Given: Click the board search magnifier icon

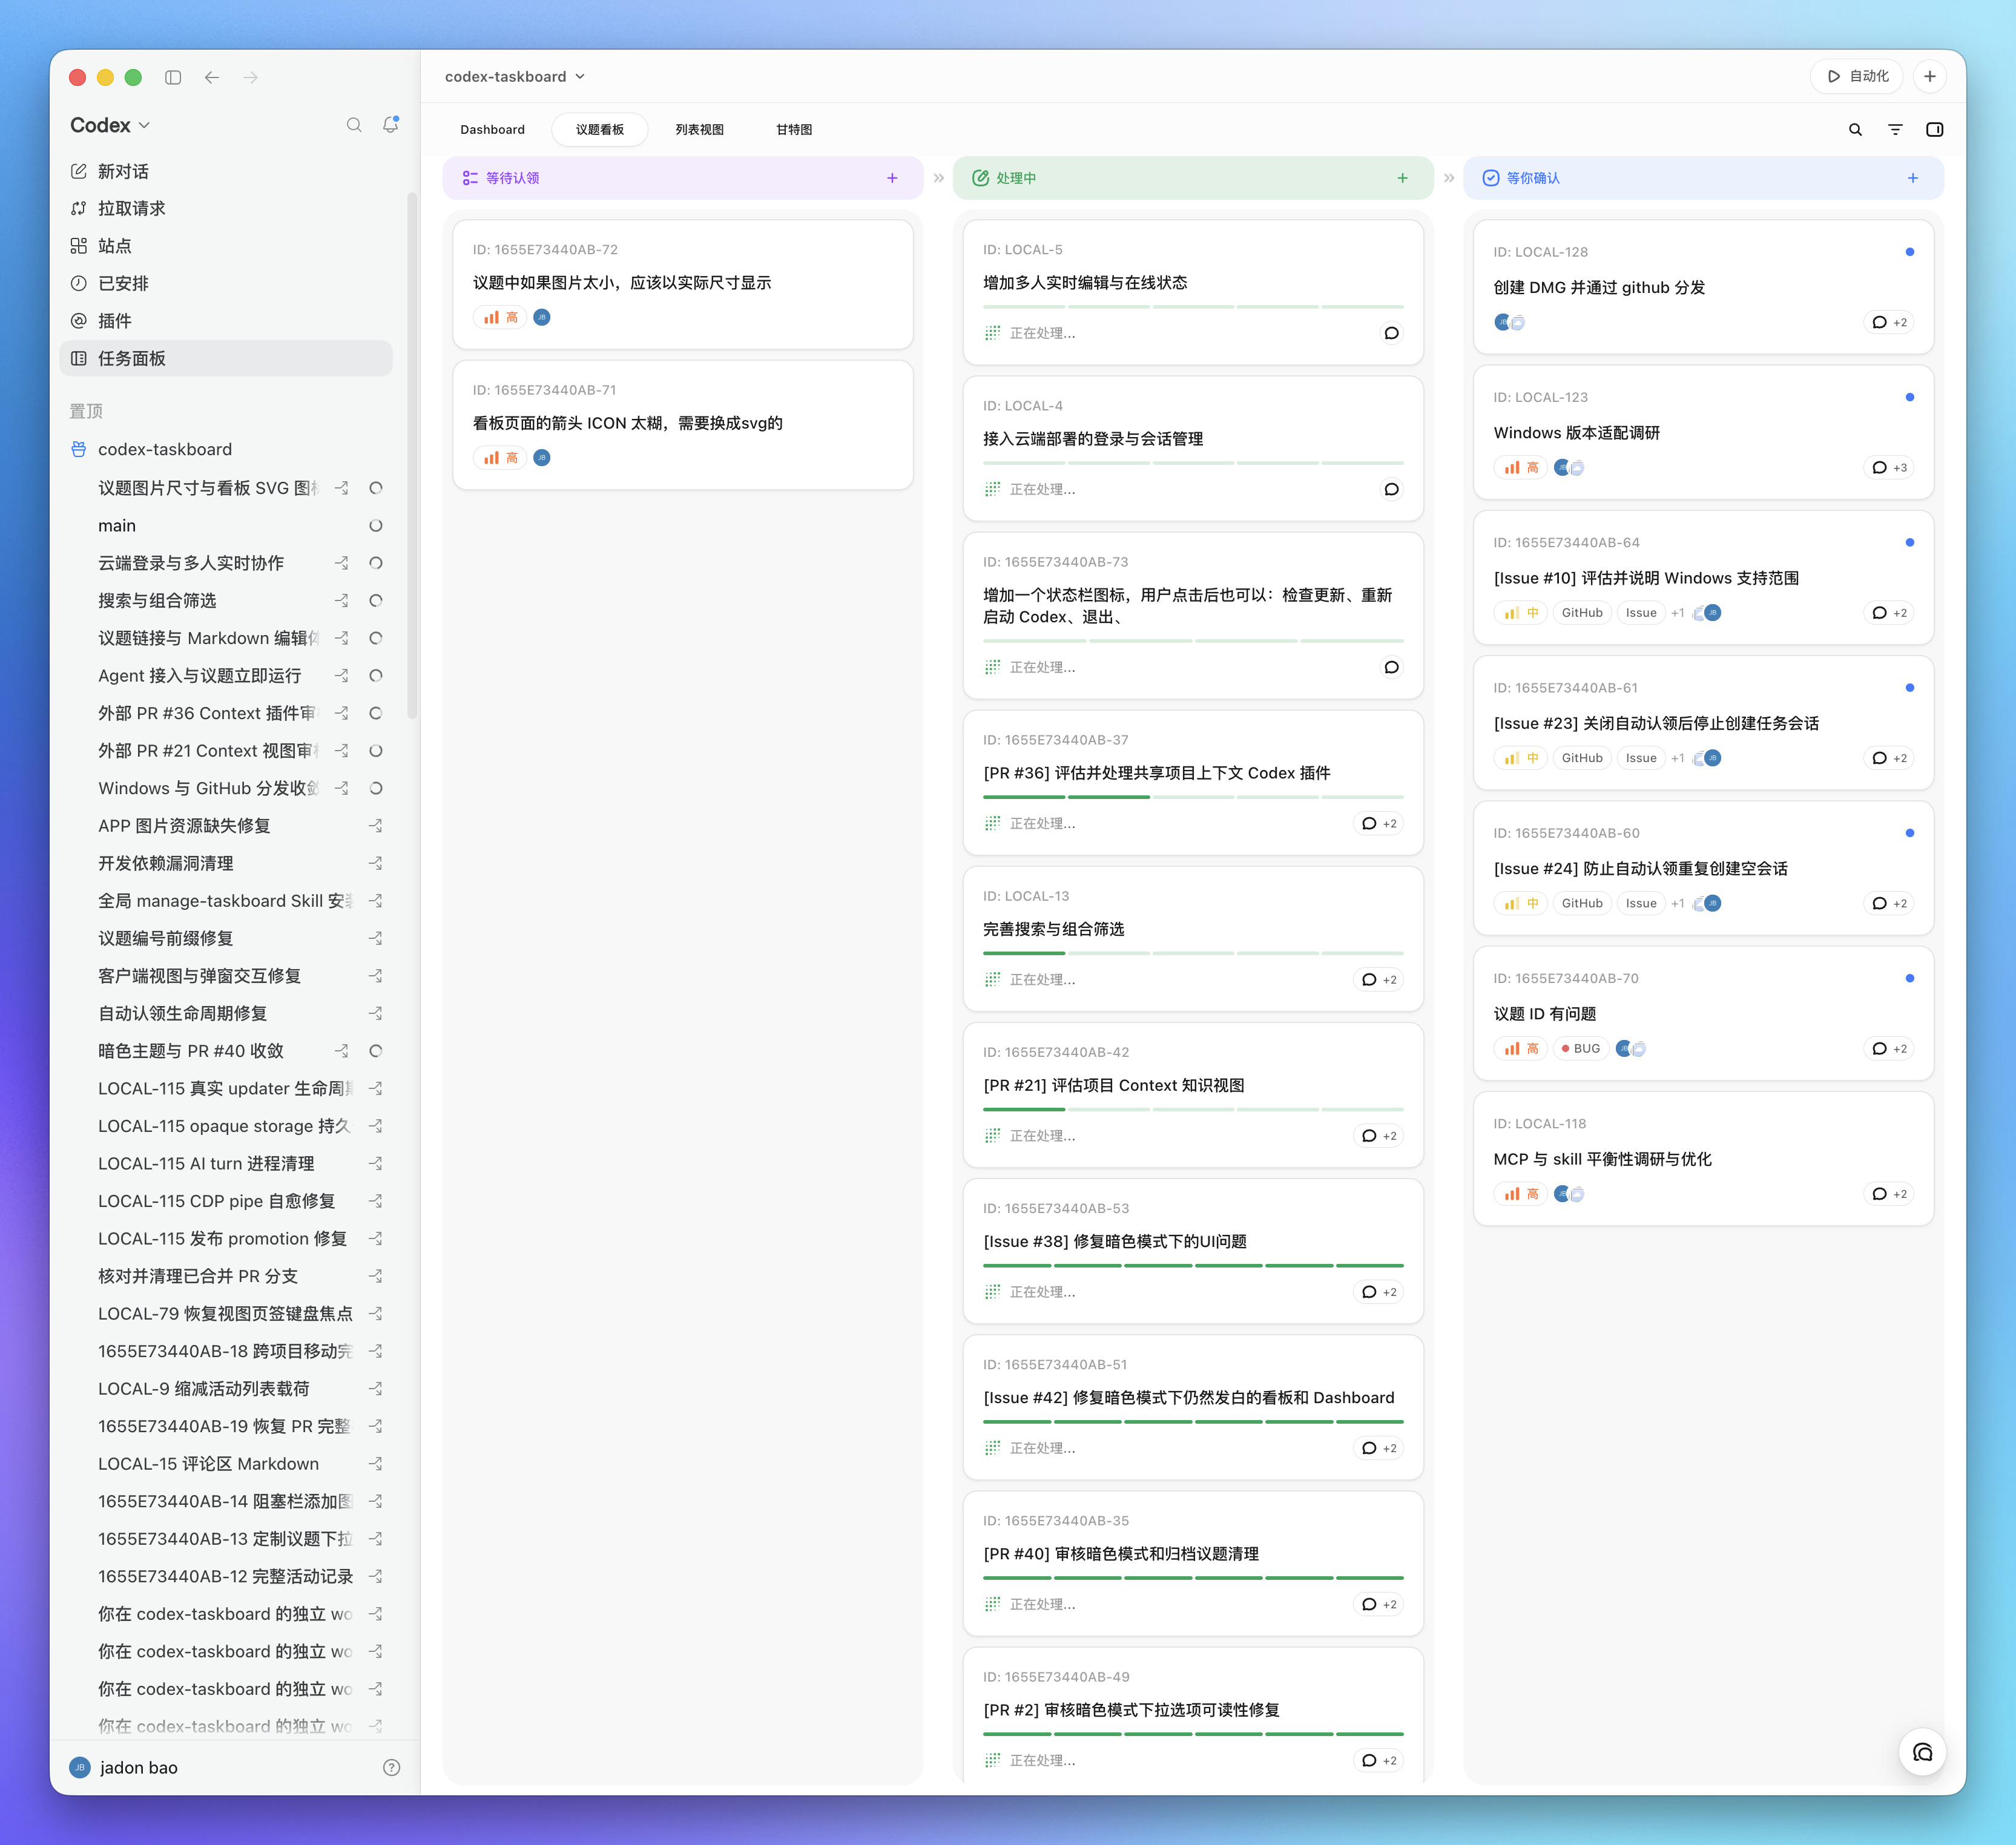Looking at the screenshot, I should (x=1855, y=130).
